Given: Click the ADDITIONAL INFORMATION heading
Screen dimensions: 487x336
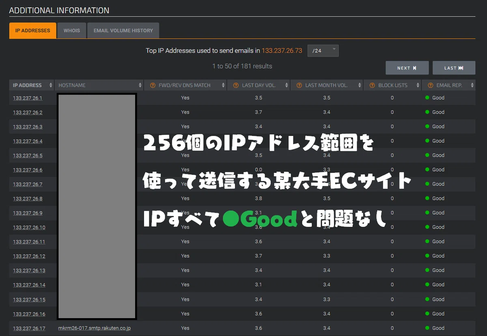Looking at the screenshot, I should [59, 11].
